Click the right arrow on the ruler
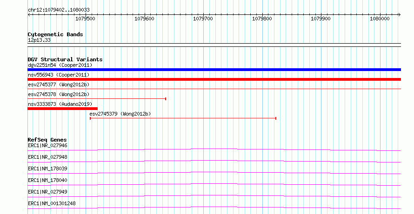Screen dimensions: 414x214 click(399, 15)
